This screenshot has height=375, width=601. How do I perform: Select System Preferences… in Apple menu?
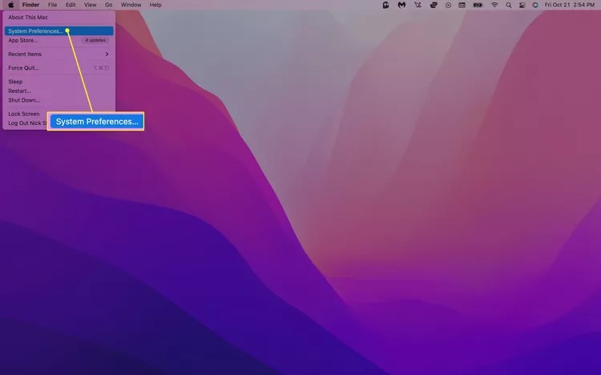[x=58, y=31]
